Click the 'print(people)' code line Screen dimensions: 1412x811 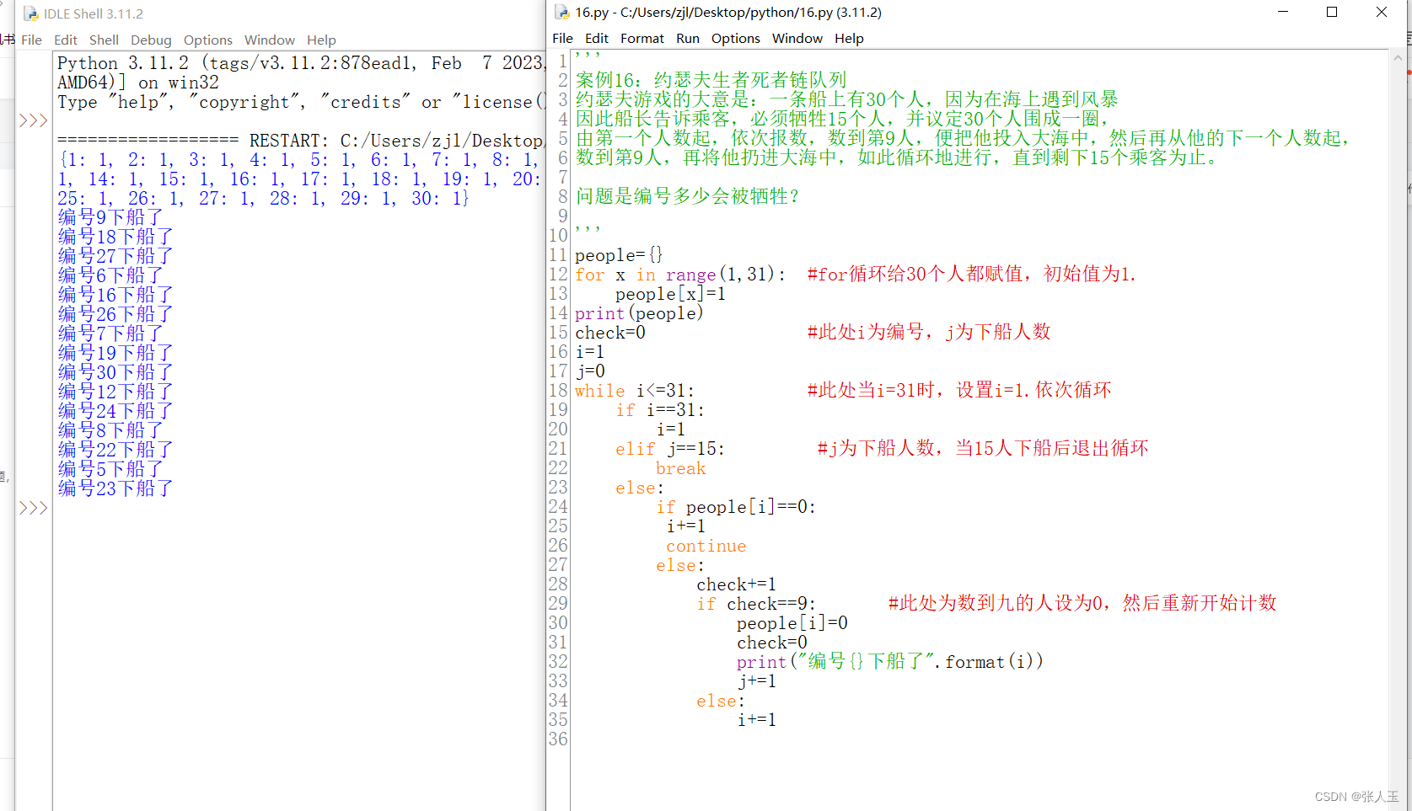639,313
